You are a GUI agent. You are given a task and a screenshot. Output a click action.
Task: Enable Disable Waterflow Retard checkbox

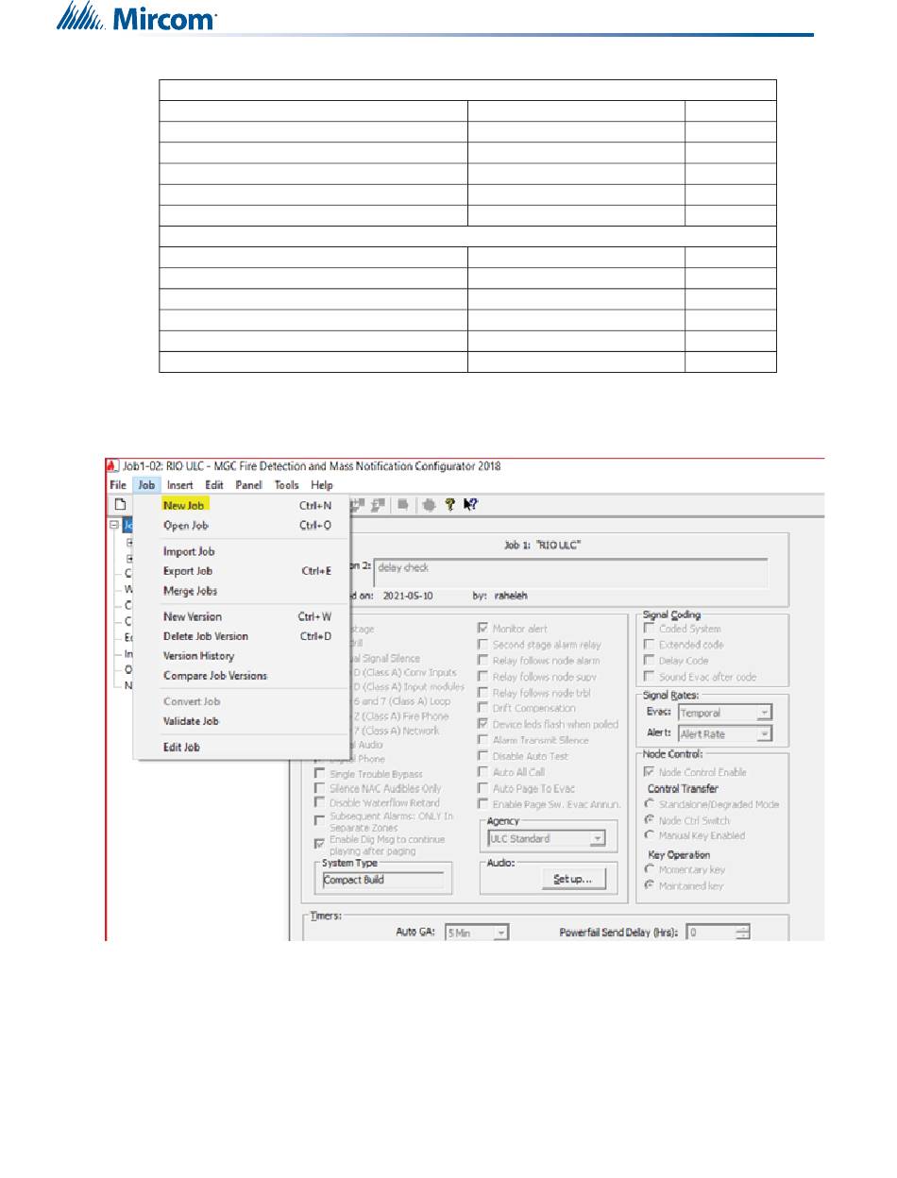click(320, 804)
